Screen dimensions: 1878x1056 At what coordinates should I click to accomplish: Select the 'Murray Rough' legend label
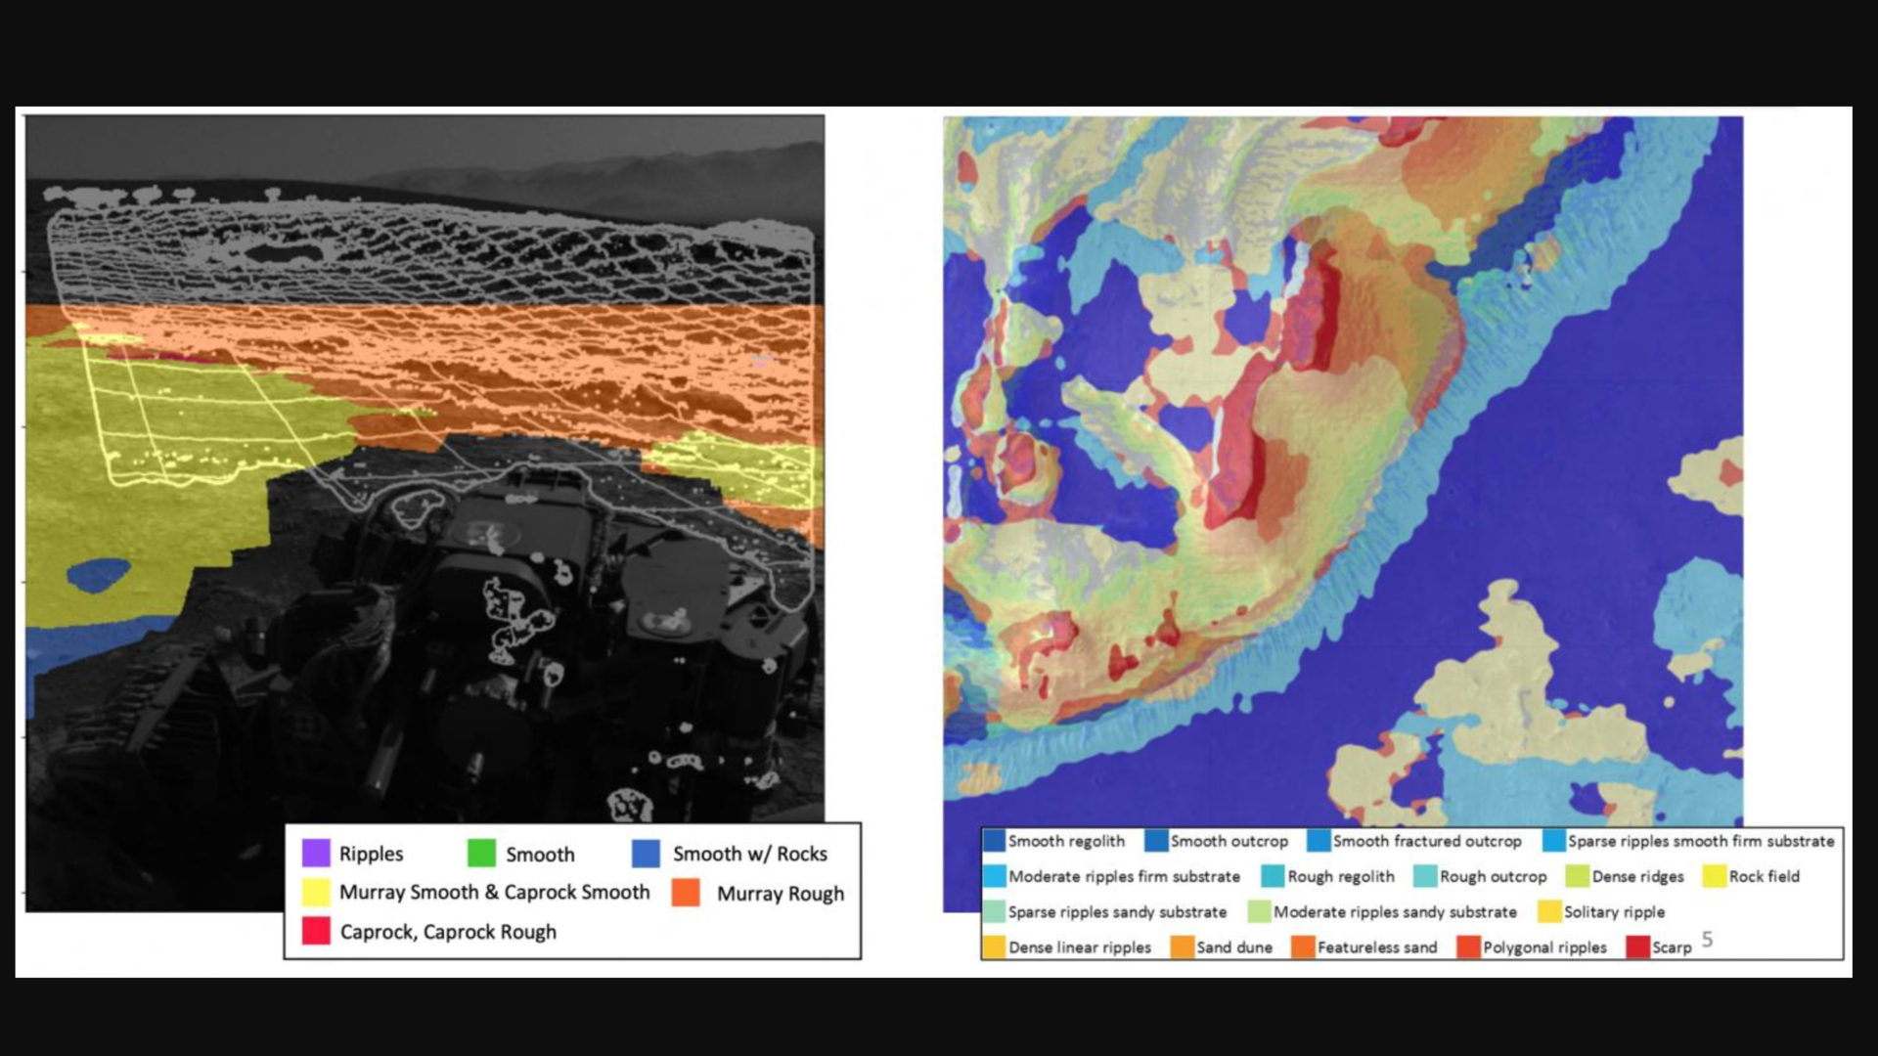pos(780,894)
